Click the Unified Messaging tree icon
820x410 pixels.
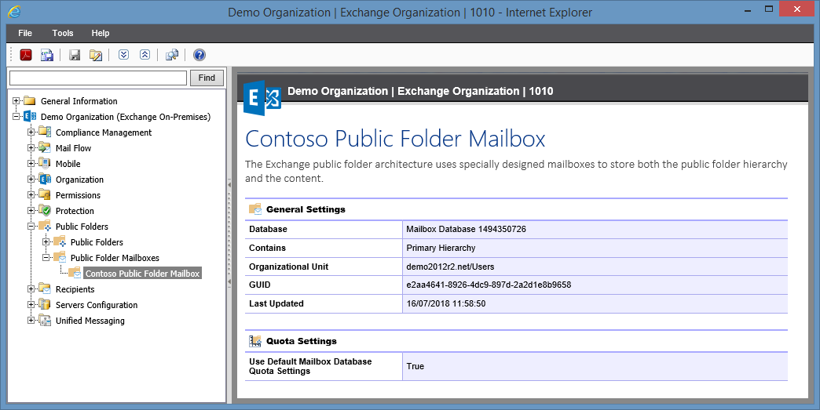point(45,320)
